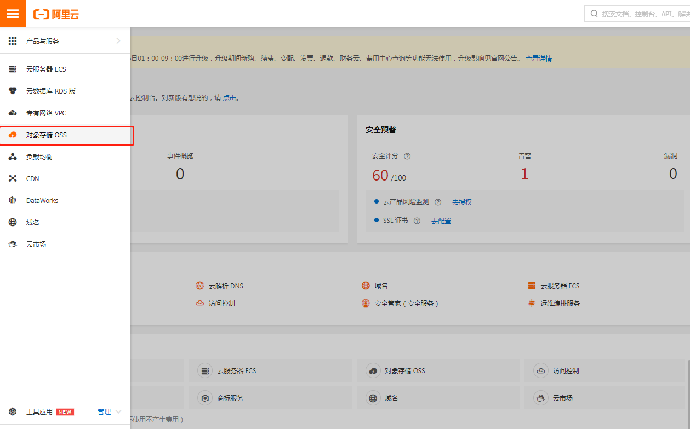Click the 去配置 link
690x429 pixels.
coord(441,221)
